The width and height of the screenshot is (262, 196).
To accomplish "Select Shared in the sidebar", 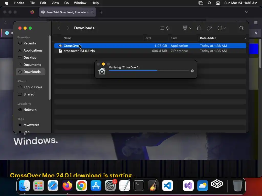I will (x=31, y=94).
